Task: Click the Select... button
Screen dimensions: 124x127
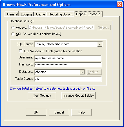Action: click(x=103, y=28)
